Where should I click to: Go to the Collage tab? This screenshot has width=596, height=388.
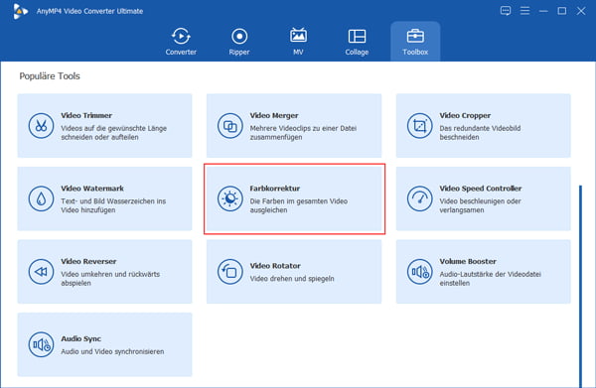[357, 42]
